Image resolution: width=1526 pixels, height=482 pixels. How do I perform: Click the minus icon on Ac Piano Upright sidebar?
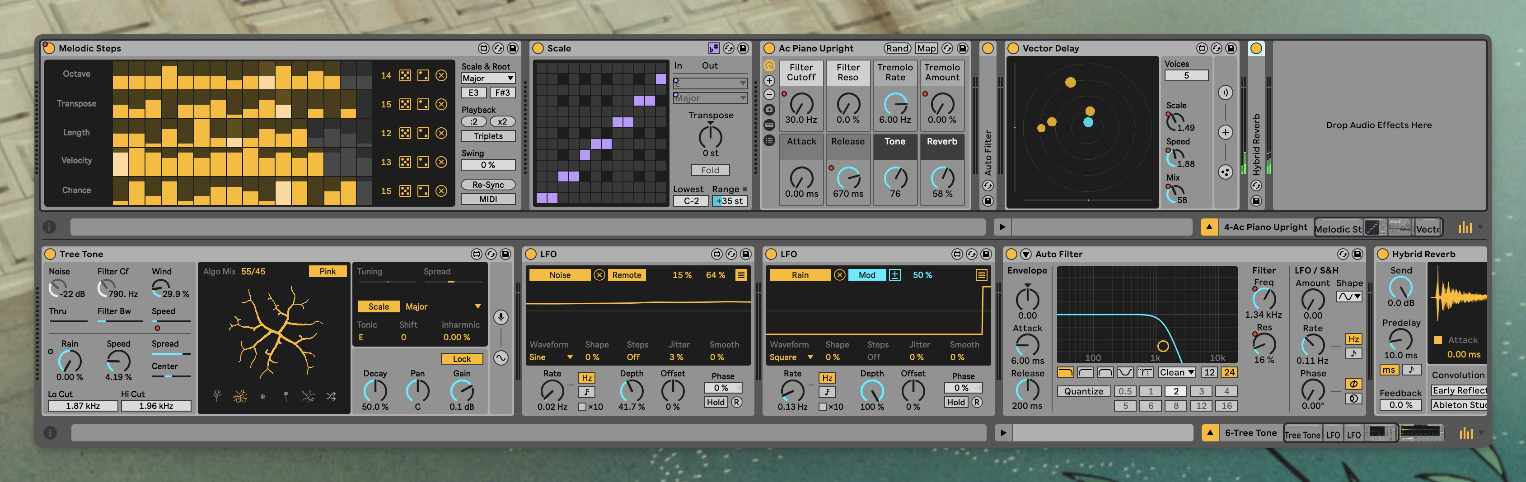point(769,95)
